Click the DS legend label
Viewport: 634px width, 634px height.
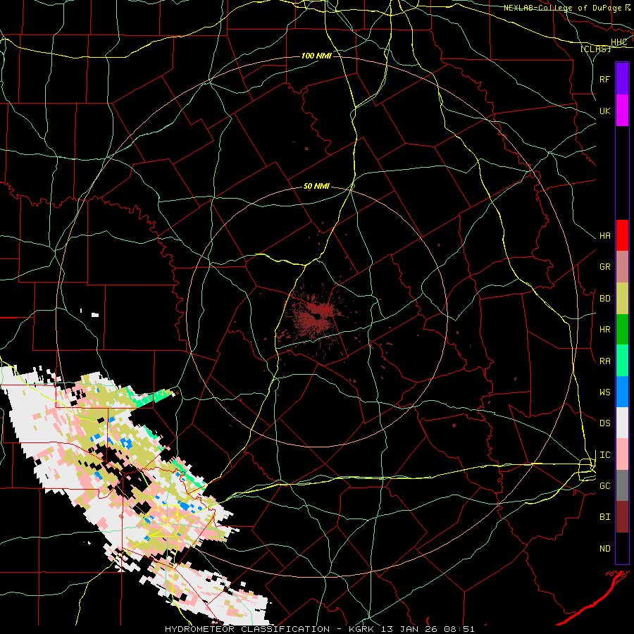click(x=604, y=423)
